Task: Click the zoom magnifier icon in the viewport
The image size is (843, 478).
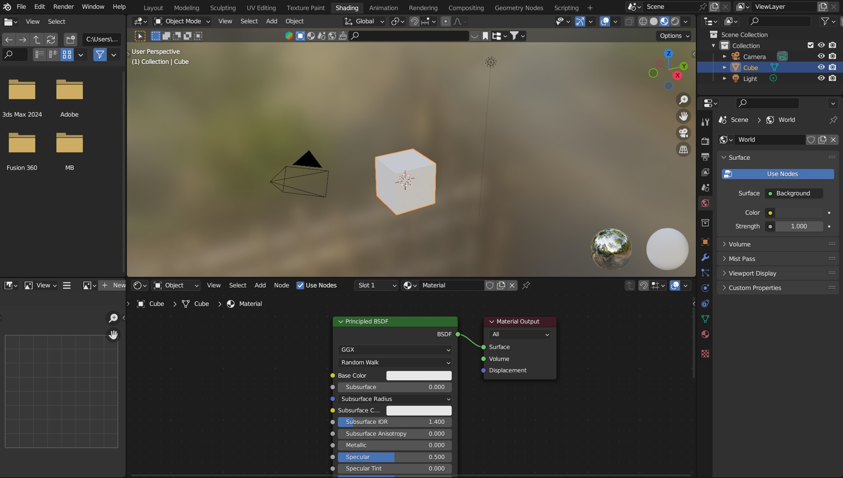Action: (683, 100)
